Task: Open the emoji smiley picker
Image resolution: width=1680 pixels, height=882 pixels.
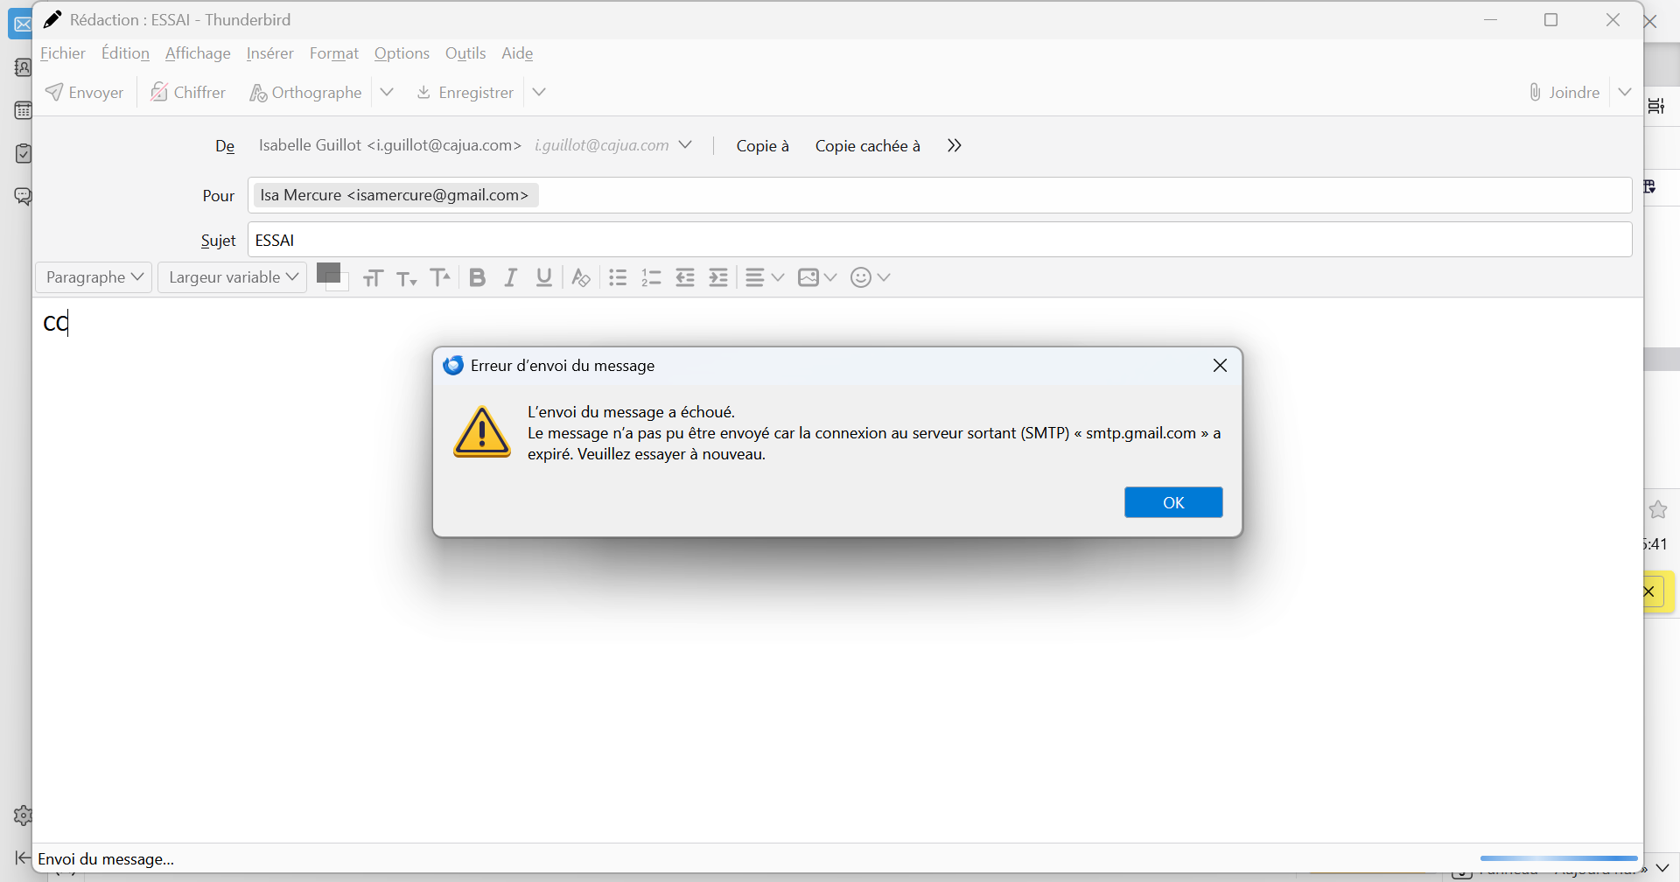Action: [x=871, y=277]
